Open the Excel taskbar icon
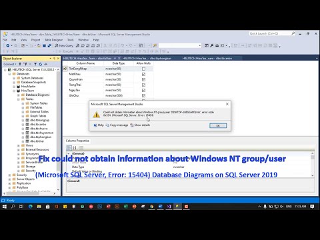 pos(126,207)
